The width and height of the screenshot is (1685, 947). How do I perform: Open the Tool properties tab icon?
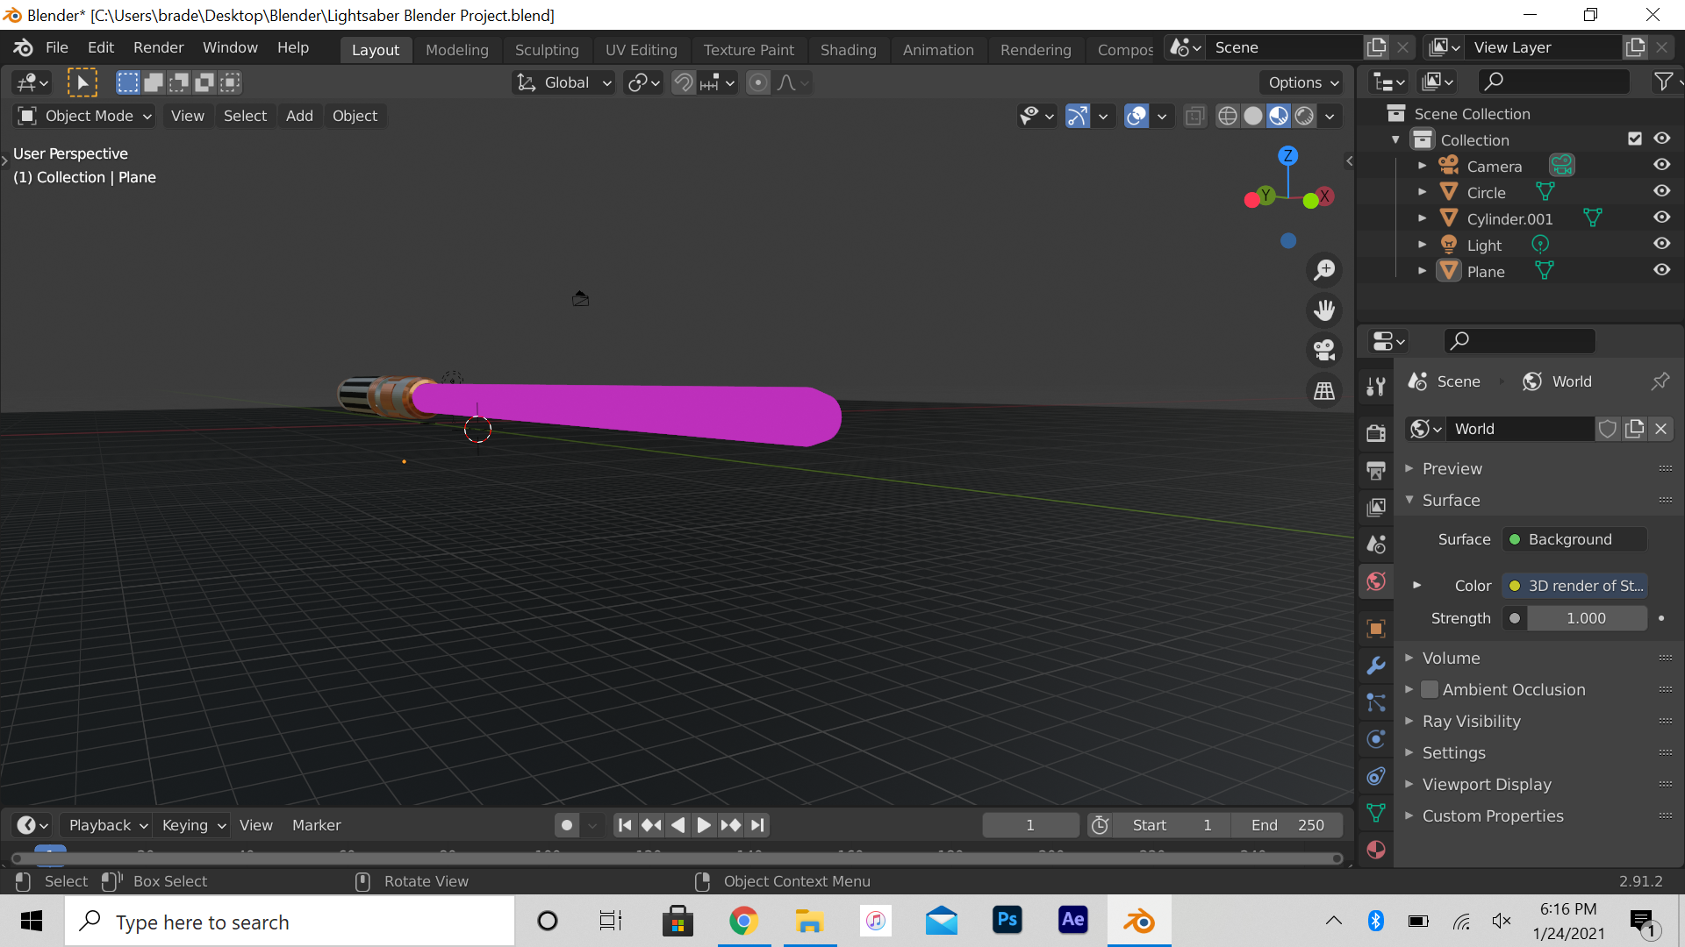point(1376,386)
